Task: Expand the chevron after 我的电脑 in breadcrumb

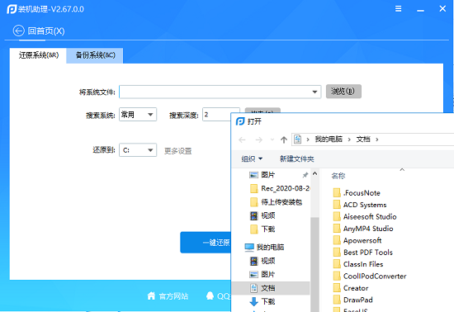Action: tap(349, 139)
